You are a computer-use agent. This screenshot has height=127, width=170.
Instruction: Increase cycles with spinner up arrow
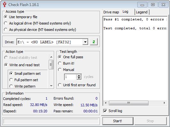(79, 75)
